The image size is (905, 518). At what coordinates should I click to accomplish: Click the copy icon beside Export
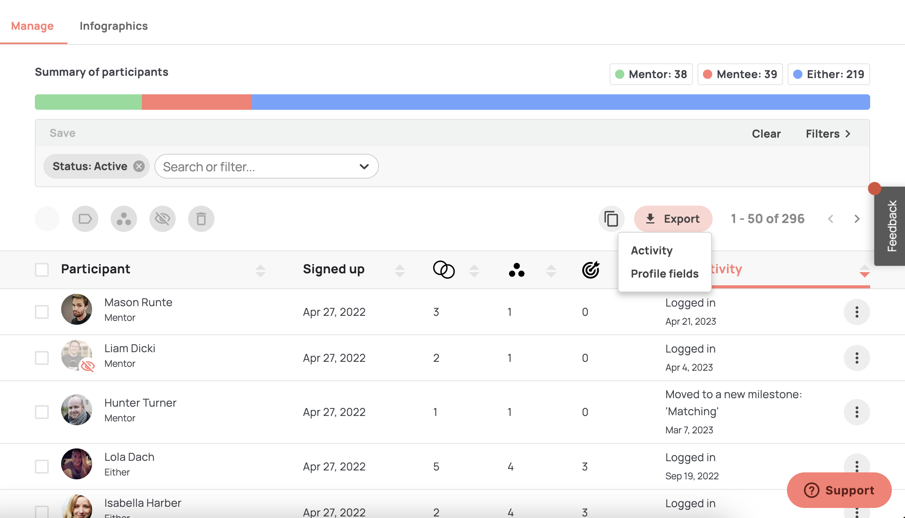(612, 219)
